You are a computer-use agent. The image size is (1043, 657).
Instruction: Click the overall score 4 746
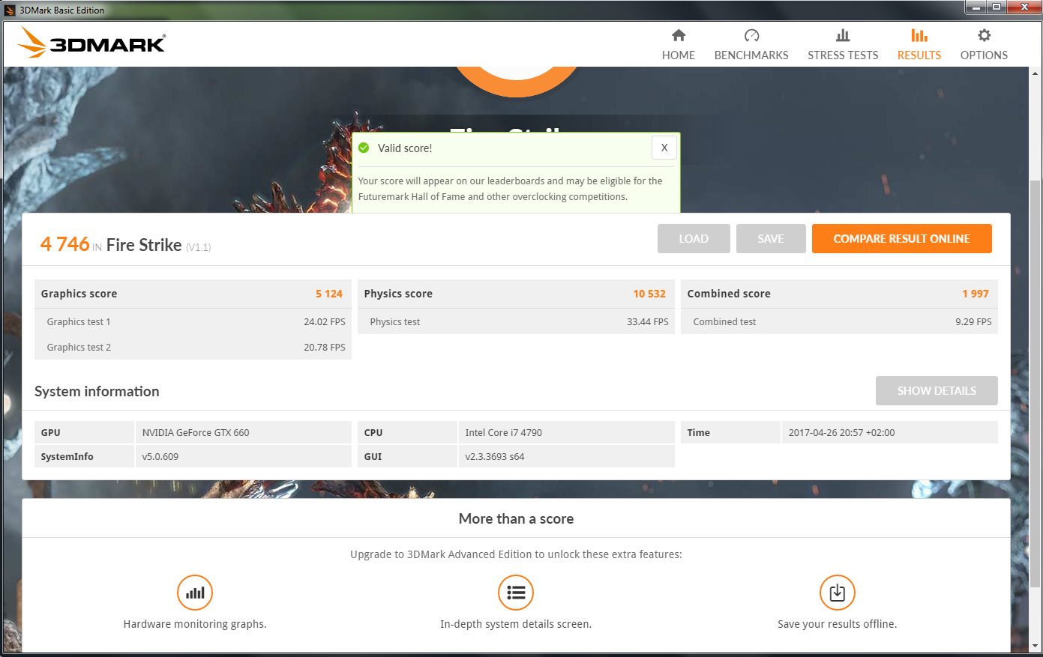[x=65, y=244]
